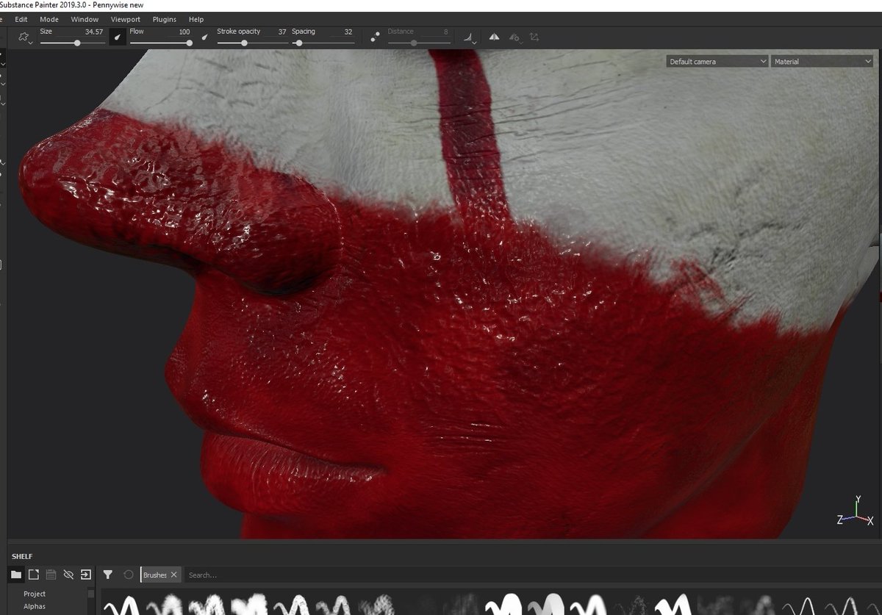The width and height of the screenshot is (882, 615).
Task: Open the symmetry settings icon
Action: (x=515, y=37)
